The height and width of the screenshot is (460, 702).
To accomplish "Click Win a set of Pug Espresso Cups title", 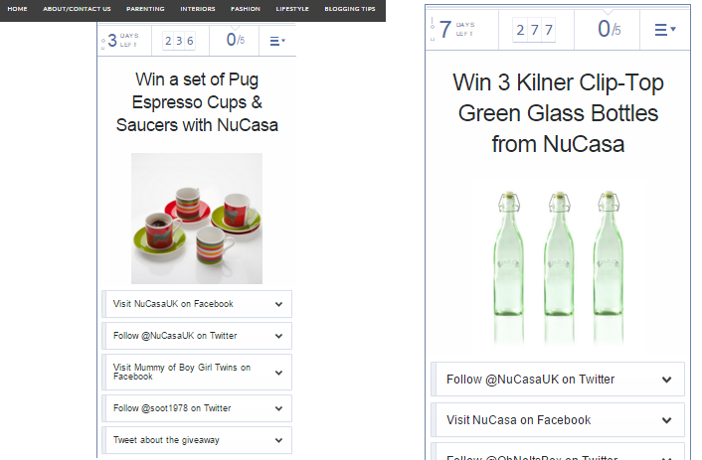I will (x=197, y=102).
